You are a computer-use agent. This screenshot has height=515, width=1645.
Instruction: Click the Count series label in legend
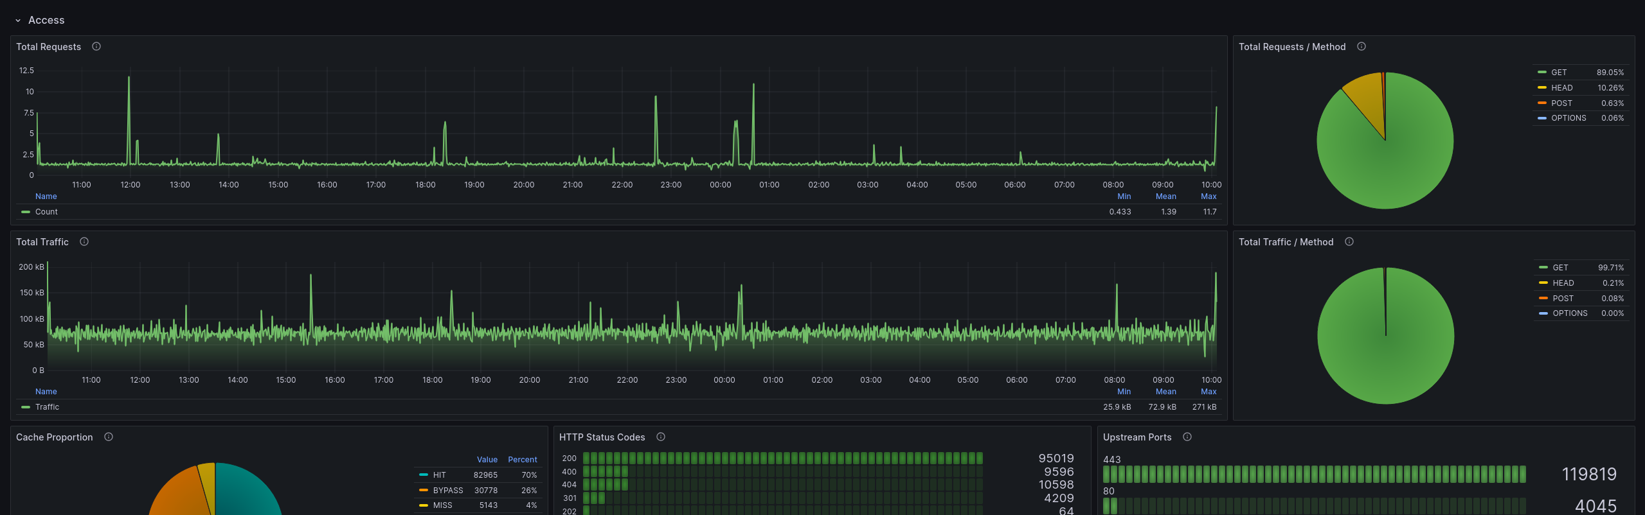coord(46,212)
